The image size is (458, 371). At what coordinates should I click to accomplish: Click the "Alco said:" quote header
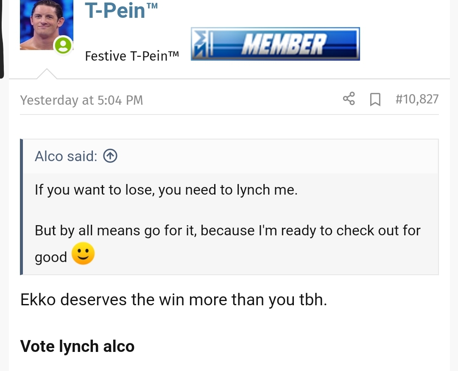pyautogui.click(x=66, y=156)
